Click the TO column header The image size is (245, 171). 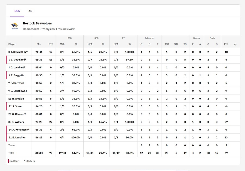tap(185, 44)
